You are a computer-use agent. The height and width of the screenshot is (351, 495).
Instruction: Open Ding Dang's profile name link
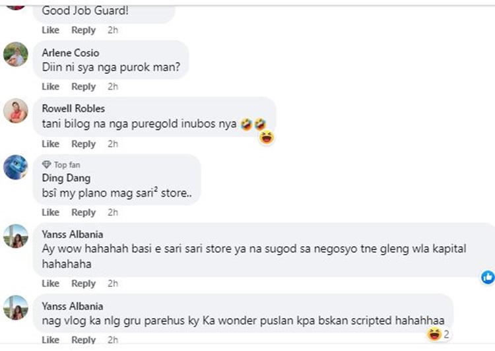point(66,178)
